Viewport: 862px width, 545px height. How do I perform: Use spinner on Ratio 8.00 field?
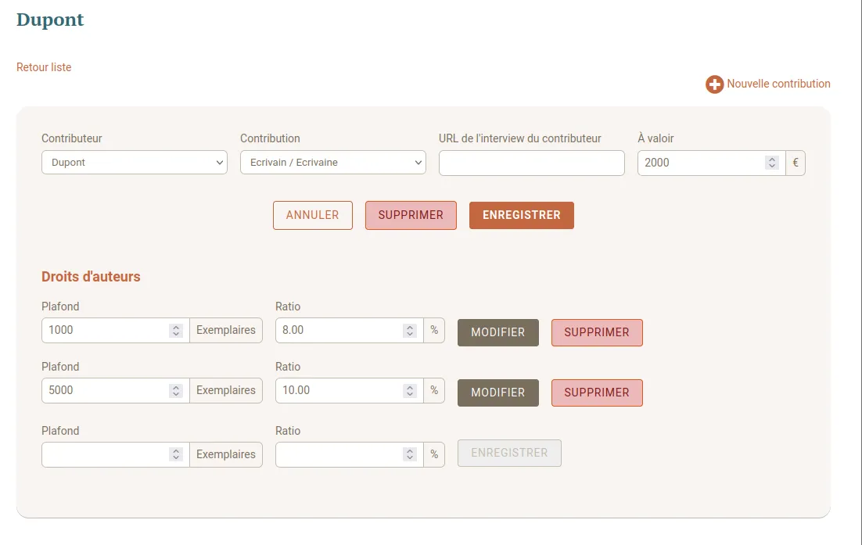(410, 330)
